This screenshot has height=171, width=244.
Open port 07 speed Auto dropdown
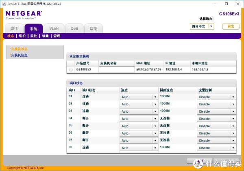coord(139,141)
